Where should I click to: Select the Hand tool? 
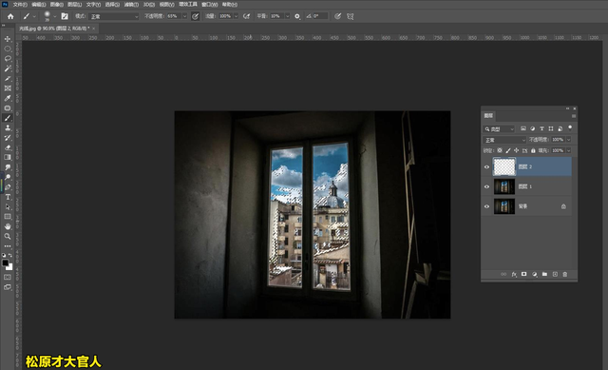click(x=8, y=226)
